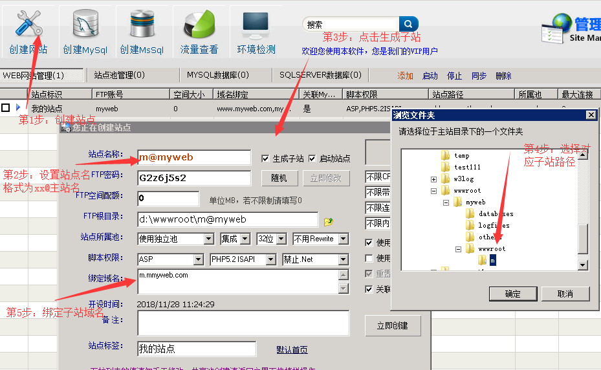Screen dimensions: 601x370
Task: Switch to 站点池管理 tab
Action: click(x=119, y=76)
